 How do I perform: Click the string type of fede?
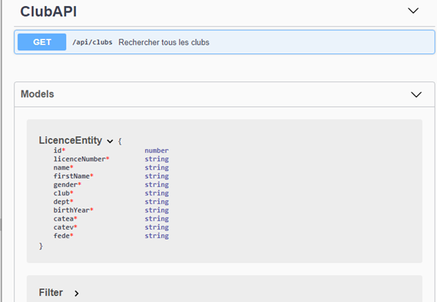157,236
